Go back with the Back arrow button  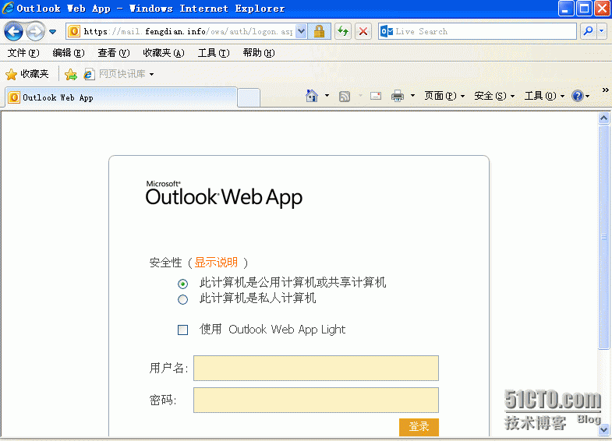pos(14,32)
